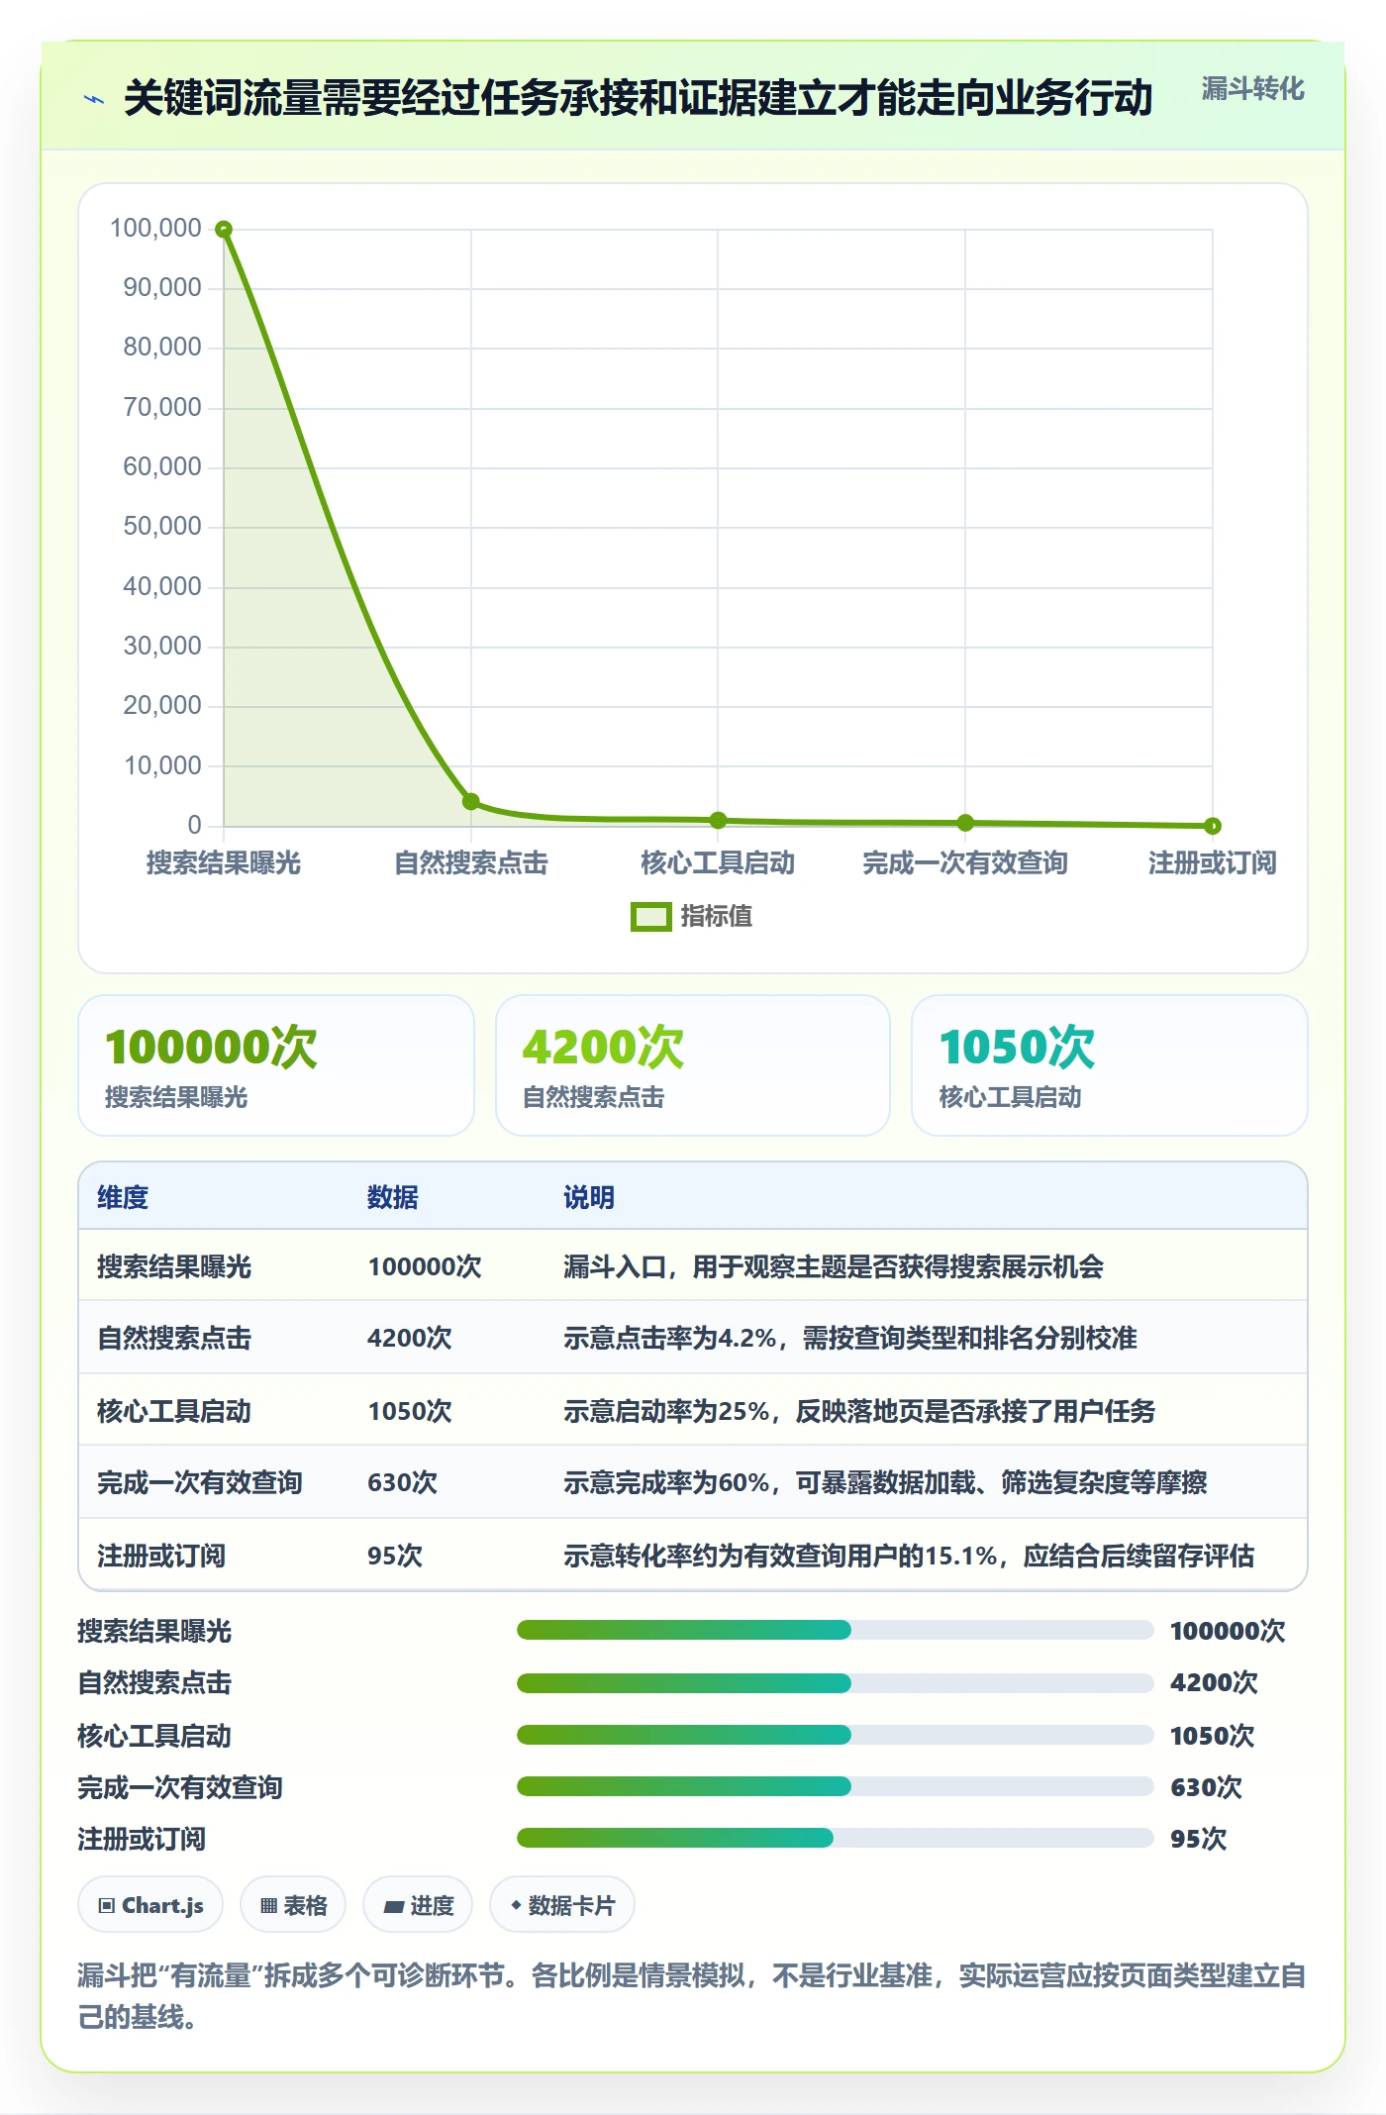Image resolution: width=1386 pixels, height=2115 pixels.
Task: Click the 数据 column header
Action: coord(393,1197)
